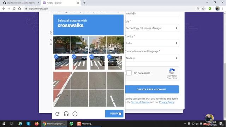Open Recording app from taskbar
The height and width of the screenshot is (127, 226).
tap(89, 123)
